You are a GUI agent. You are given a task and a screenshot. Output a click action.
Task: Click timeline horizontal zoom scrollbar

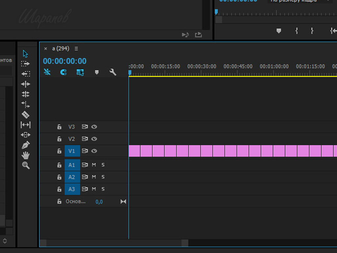[x=114, y=243]
